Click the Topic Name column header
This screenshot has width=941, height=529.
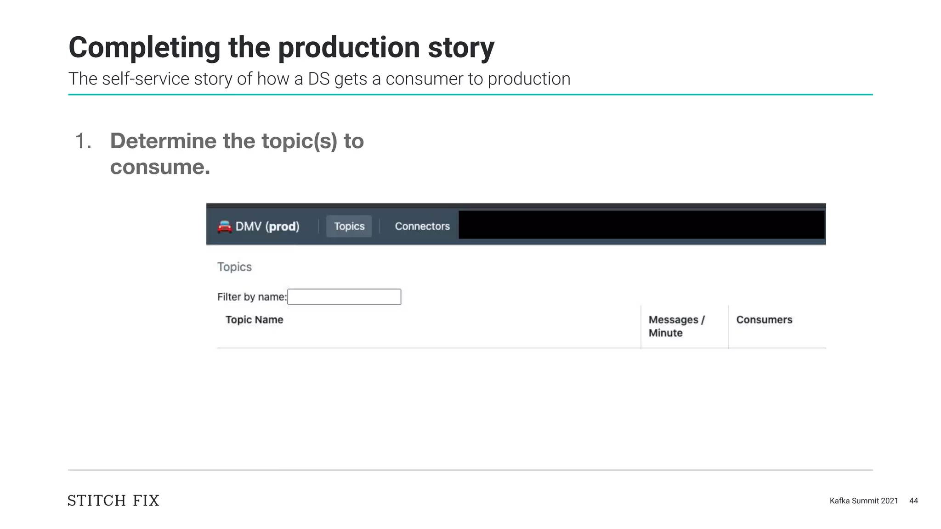[254, 320]
